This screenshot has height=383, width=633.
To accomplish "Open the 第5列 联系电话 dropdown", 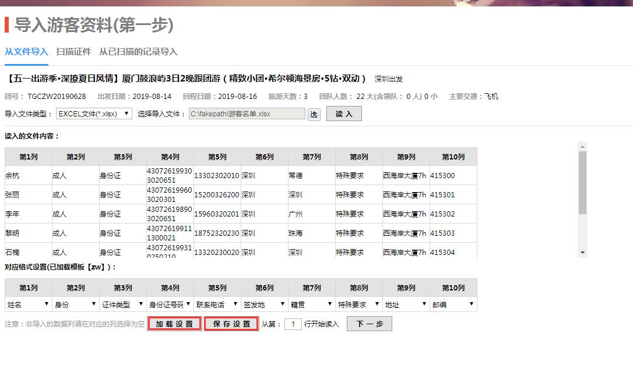I will (217, 304).
